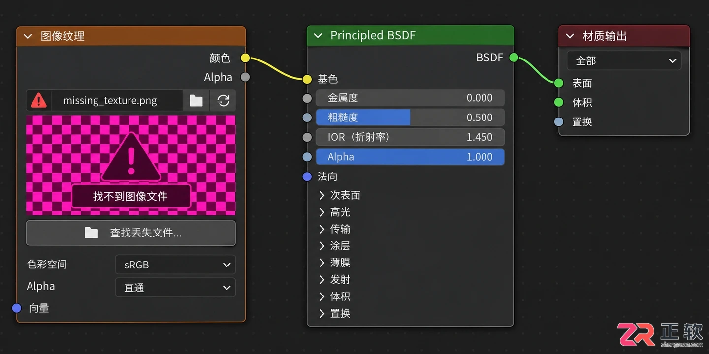709x354 pixels.
Task: Click the red warning icon beside missing_texture.png
Action: tap(38, 101)
